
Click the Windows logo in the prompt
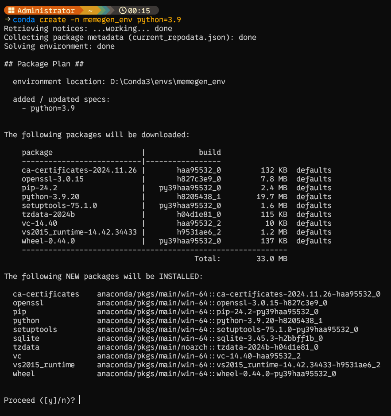(12, 11)
